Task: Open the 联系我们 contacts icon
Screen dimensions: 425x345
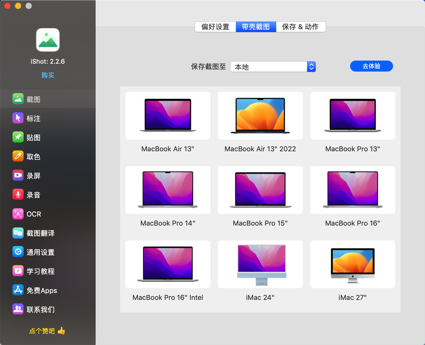Action: (x=18, y=309)
